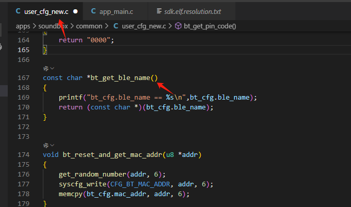Screen dimensions: 351x207
Task: Open the sdk.elf.resolution.txt tab
Action: (x=192, y=11)
